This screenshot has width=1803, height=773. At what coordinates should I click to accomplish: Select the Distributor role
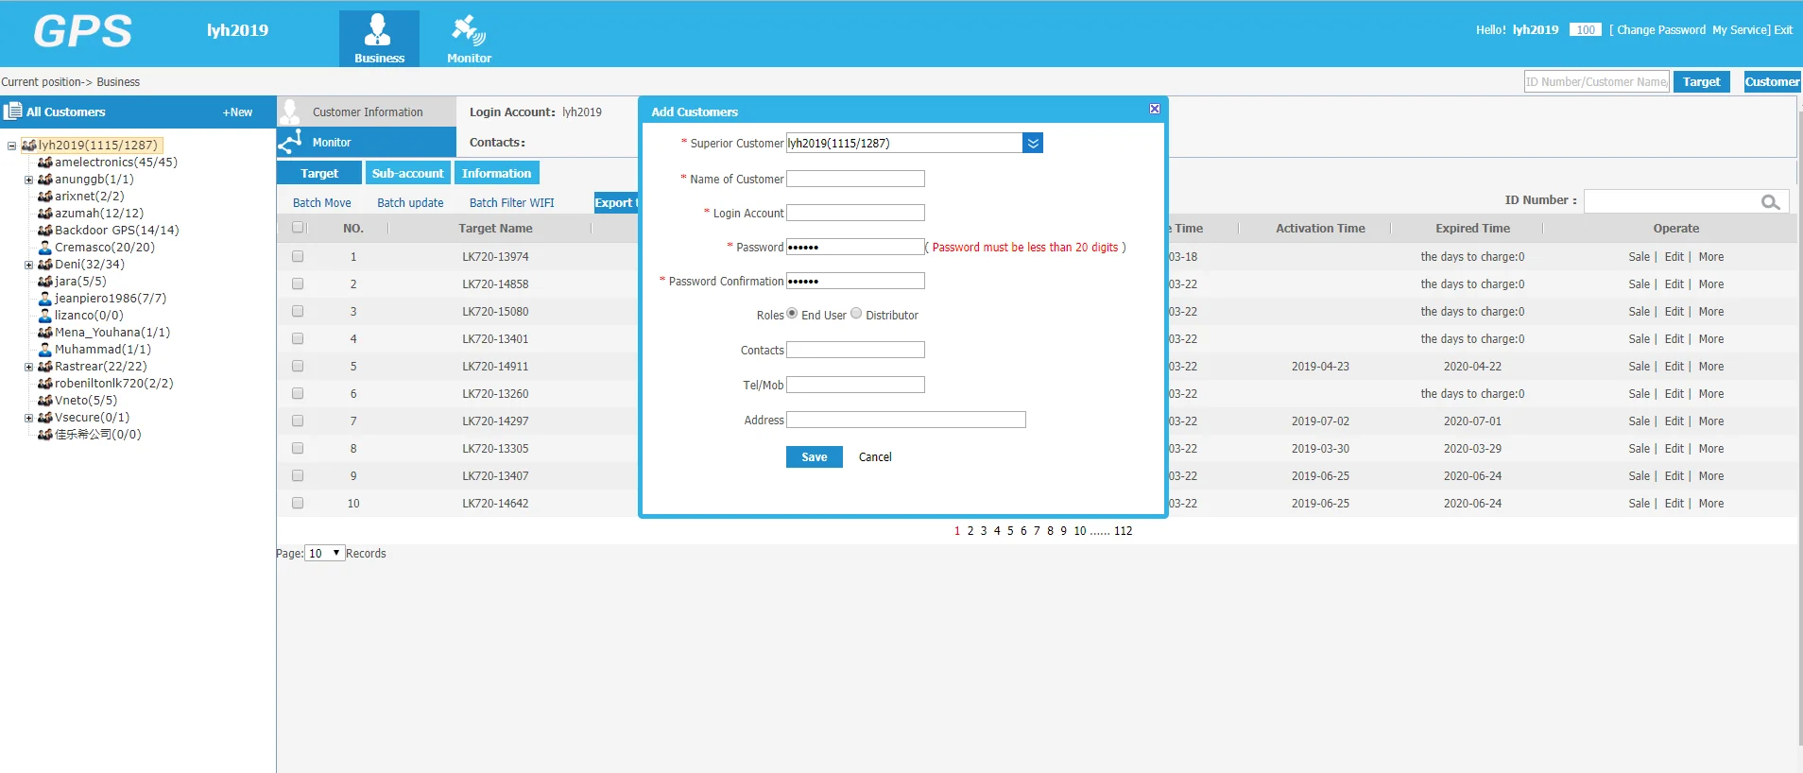click(856, 314)
